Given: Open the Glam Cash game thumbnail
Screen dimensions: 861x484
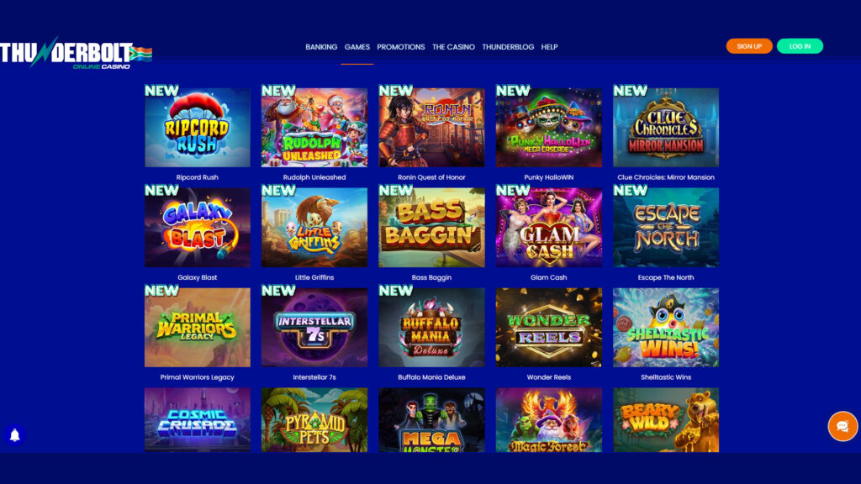Looking at the screenshot, I should [x=548, y=227].
